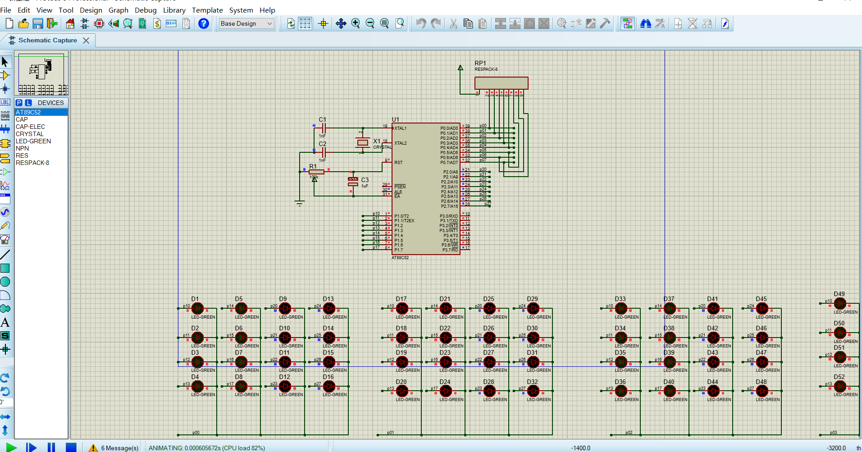Select RESPACK-8 in the devices list
Screen dimensions: 862x452
[41, 163]
